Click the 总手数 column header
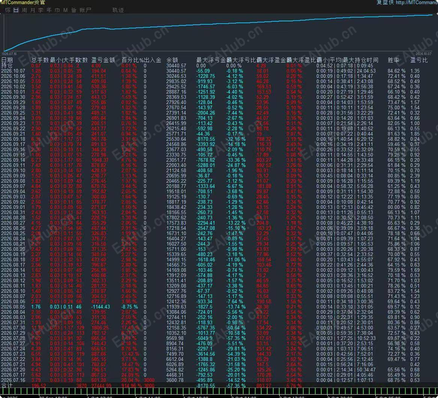The height and width of the screenshot is (398, 438). pos(40,60)
